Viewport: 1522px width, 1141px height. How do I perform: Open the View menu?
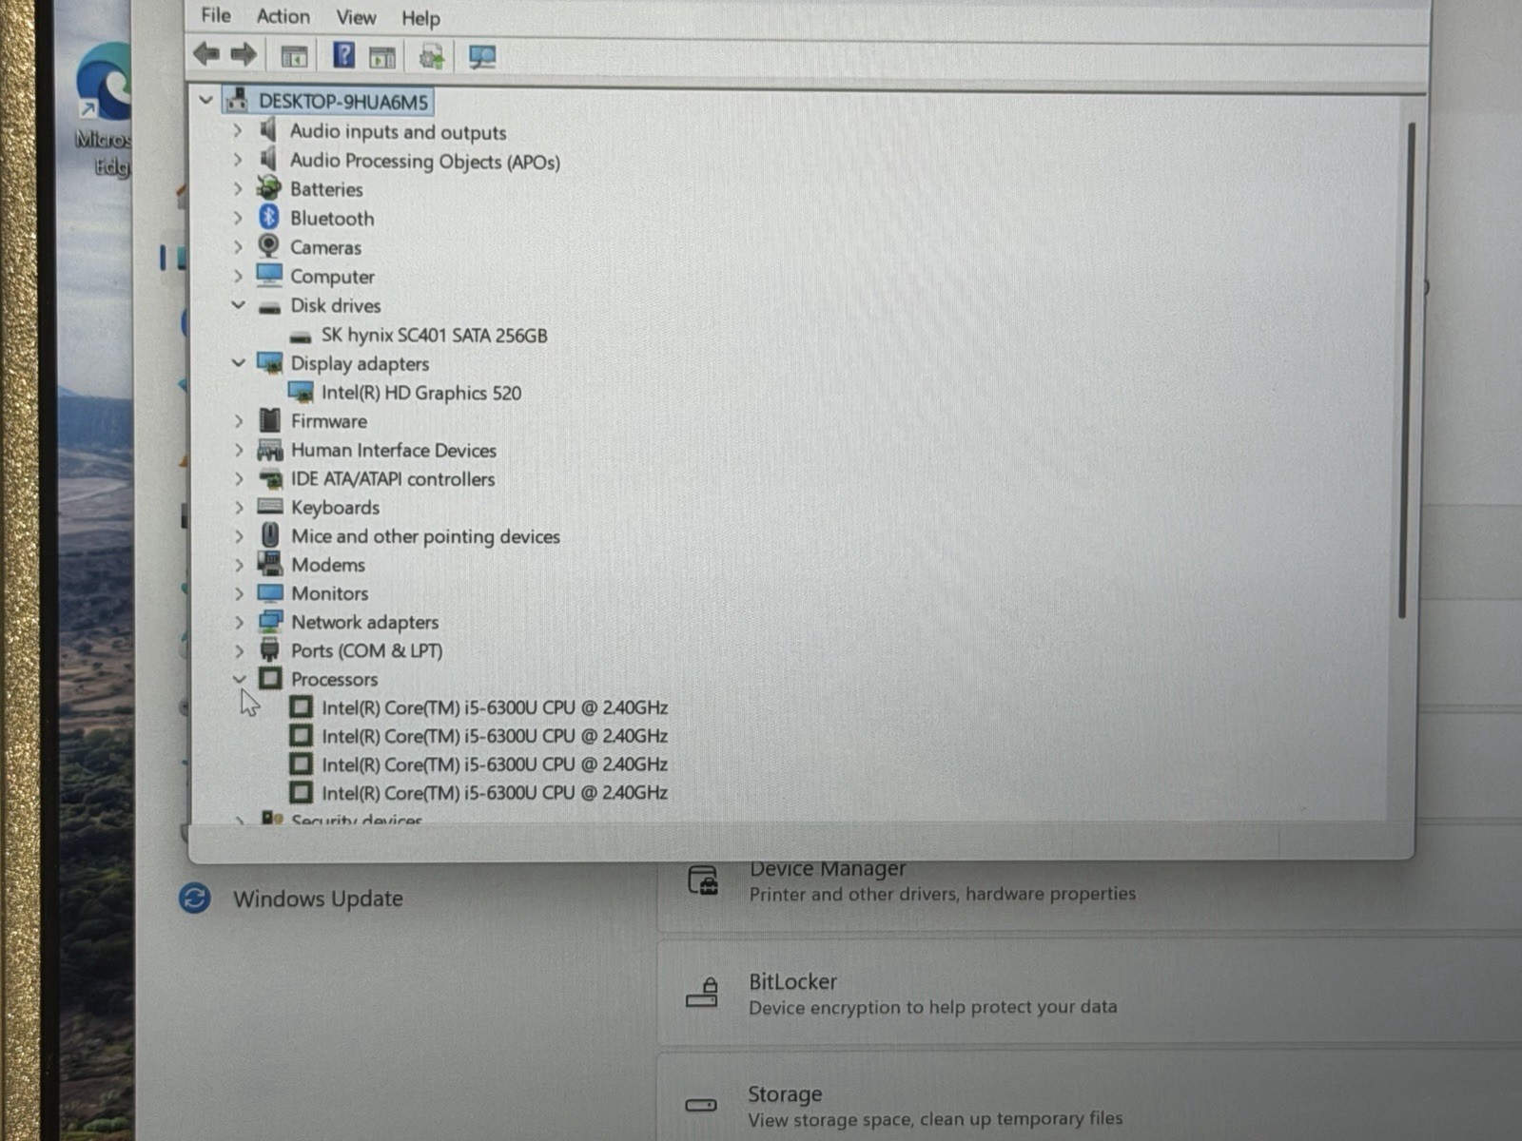pyautogui.click(x=356, y=17)
